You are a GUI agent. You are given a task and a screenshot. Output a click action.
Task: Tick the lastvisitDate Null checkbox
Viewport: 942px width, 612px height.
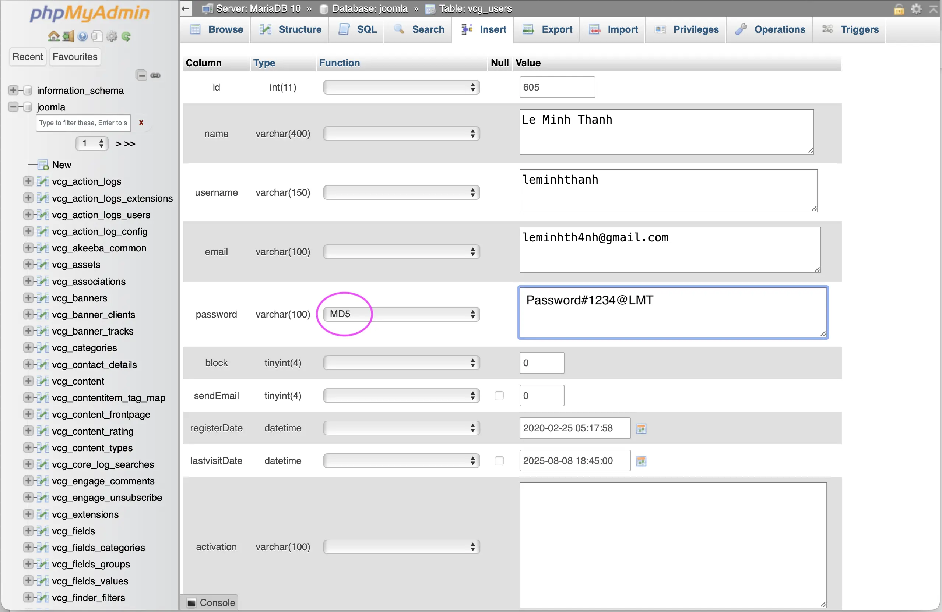(499, 461)
